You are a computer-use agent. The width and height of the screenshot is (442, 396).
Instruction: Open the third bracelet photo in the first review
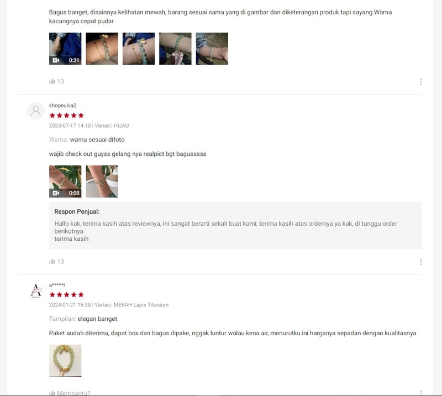pos(139,49)
